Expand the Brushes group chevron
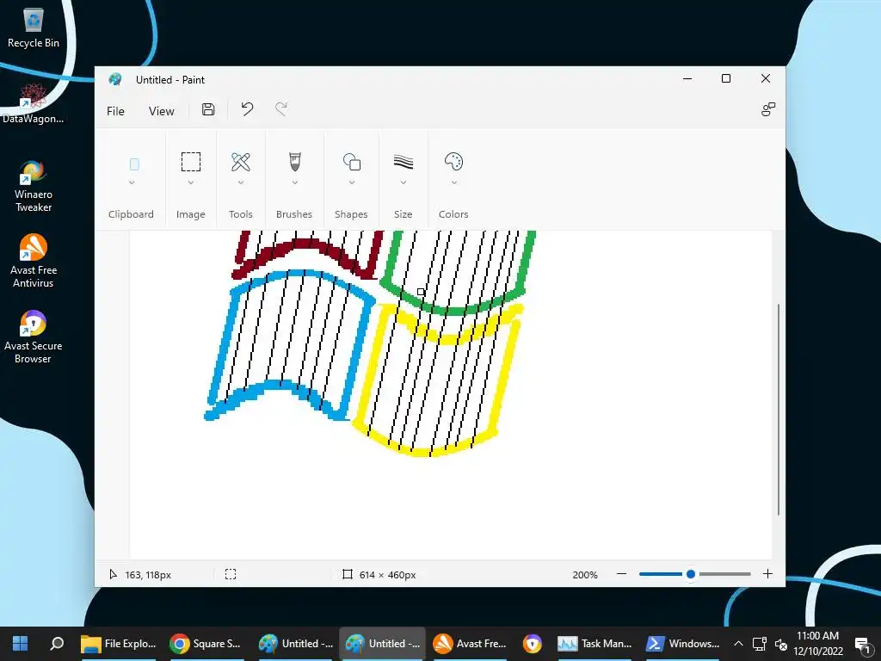This screenshot has height=661, width=881. point(295,182)
